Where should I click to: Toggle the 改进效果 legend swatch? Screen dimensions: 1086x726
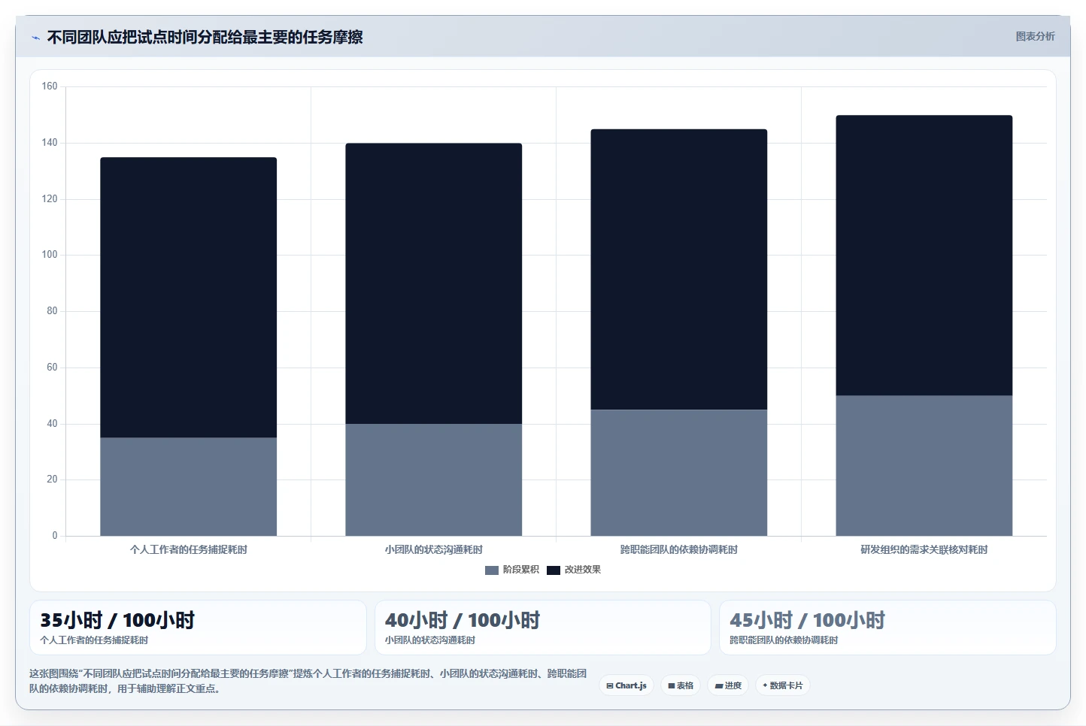coord(554,570)
